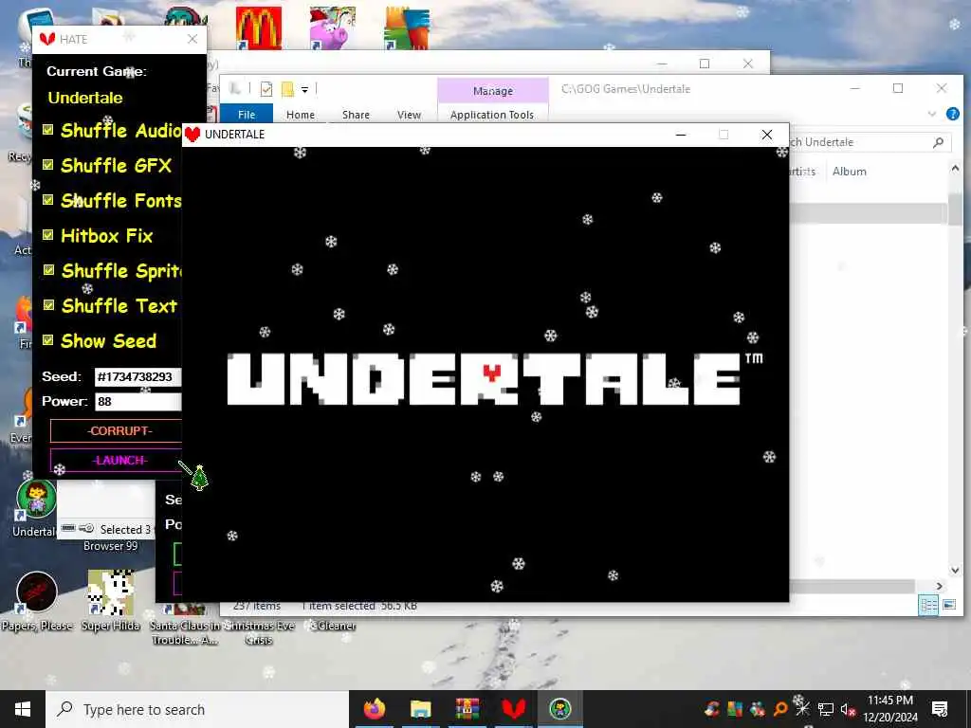Click New Folder icon in Explorer quick access toolbar
This screenshot has height=728, width=971.
(x=287, y=89)
